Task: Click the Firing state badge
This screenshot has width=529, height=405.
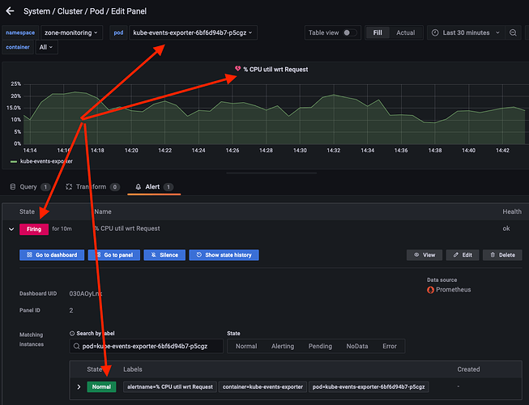Action: click(x=34, y=229)
